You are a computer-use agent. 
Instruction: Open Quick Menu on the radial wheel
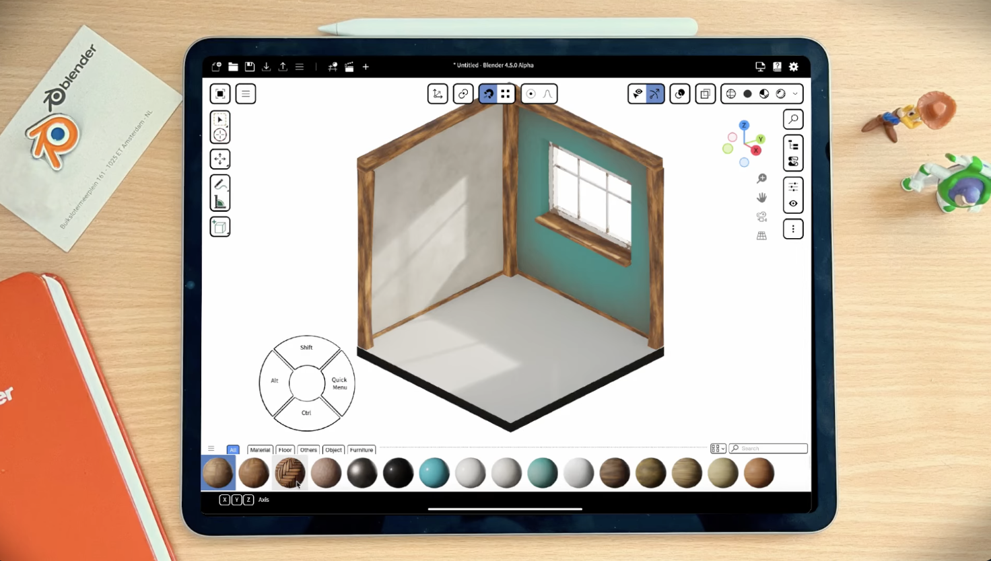tap(339, 383)
